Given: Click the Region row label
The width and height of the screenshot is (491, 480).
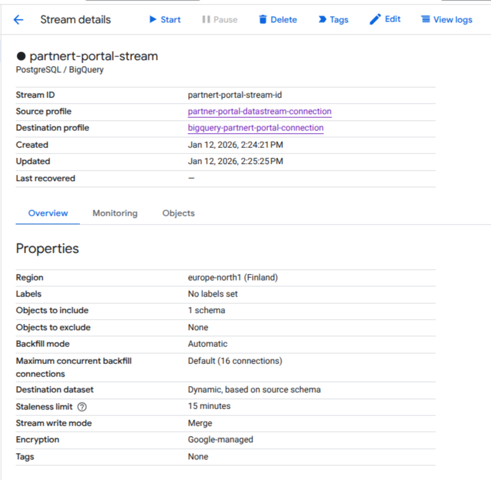Looking at the screenshot, I should (x=30, y=278).
